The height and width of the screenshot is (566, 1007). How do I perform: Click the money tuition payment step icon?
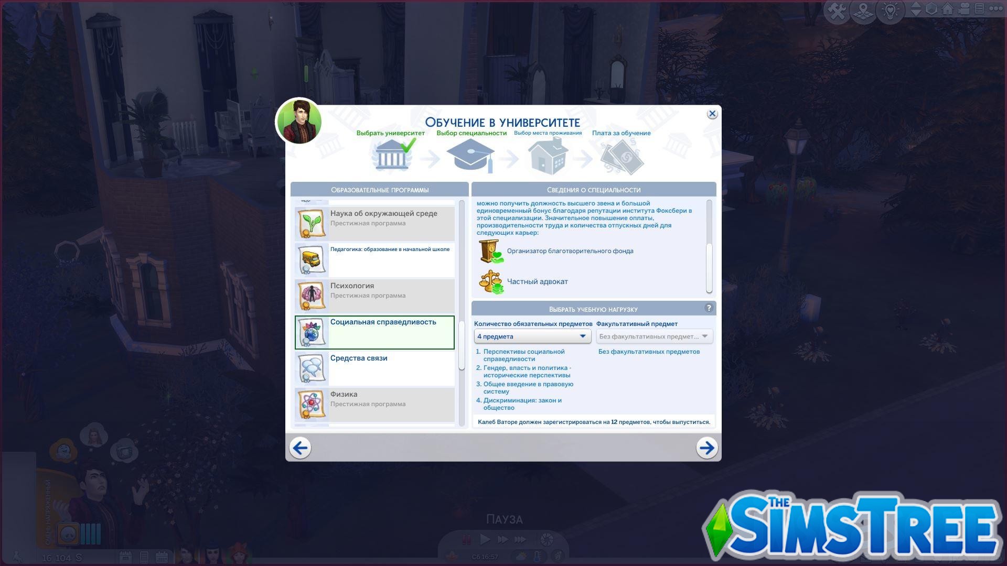[622, 157]
